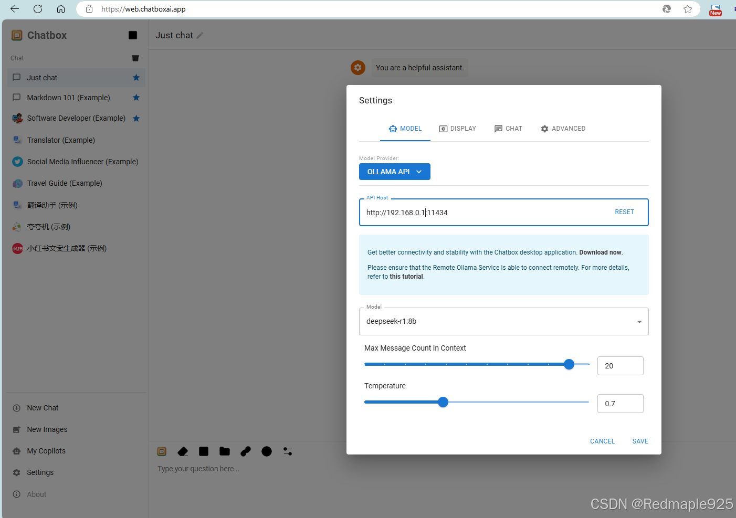Viewport: 736px width, 518px height.
Task: Open this tutorial link
Action: click(x=406, y=277)
